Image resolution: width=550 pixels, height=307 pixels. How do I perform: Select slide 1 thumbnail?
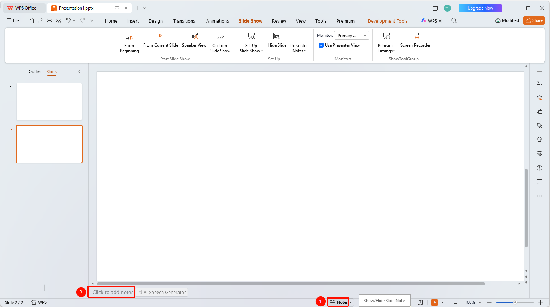tap(49, 102)
